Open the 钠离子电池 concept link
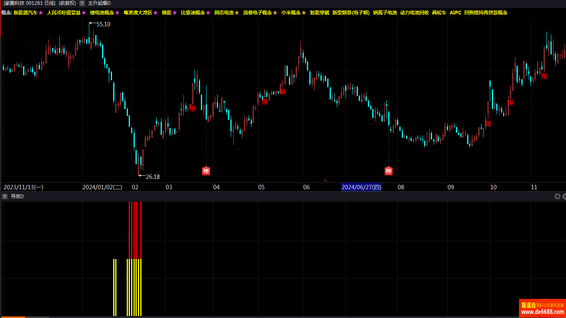This screenshot has height=318, width=566. (x=385, y=13)
